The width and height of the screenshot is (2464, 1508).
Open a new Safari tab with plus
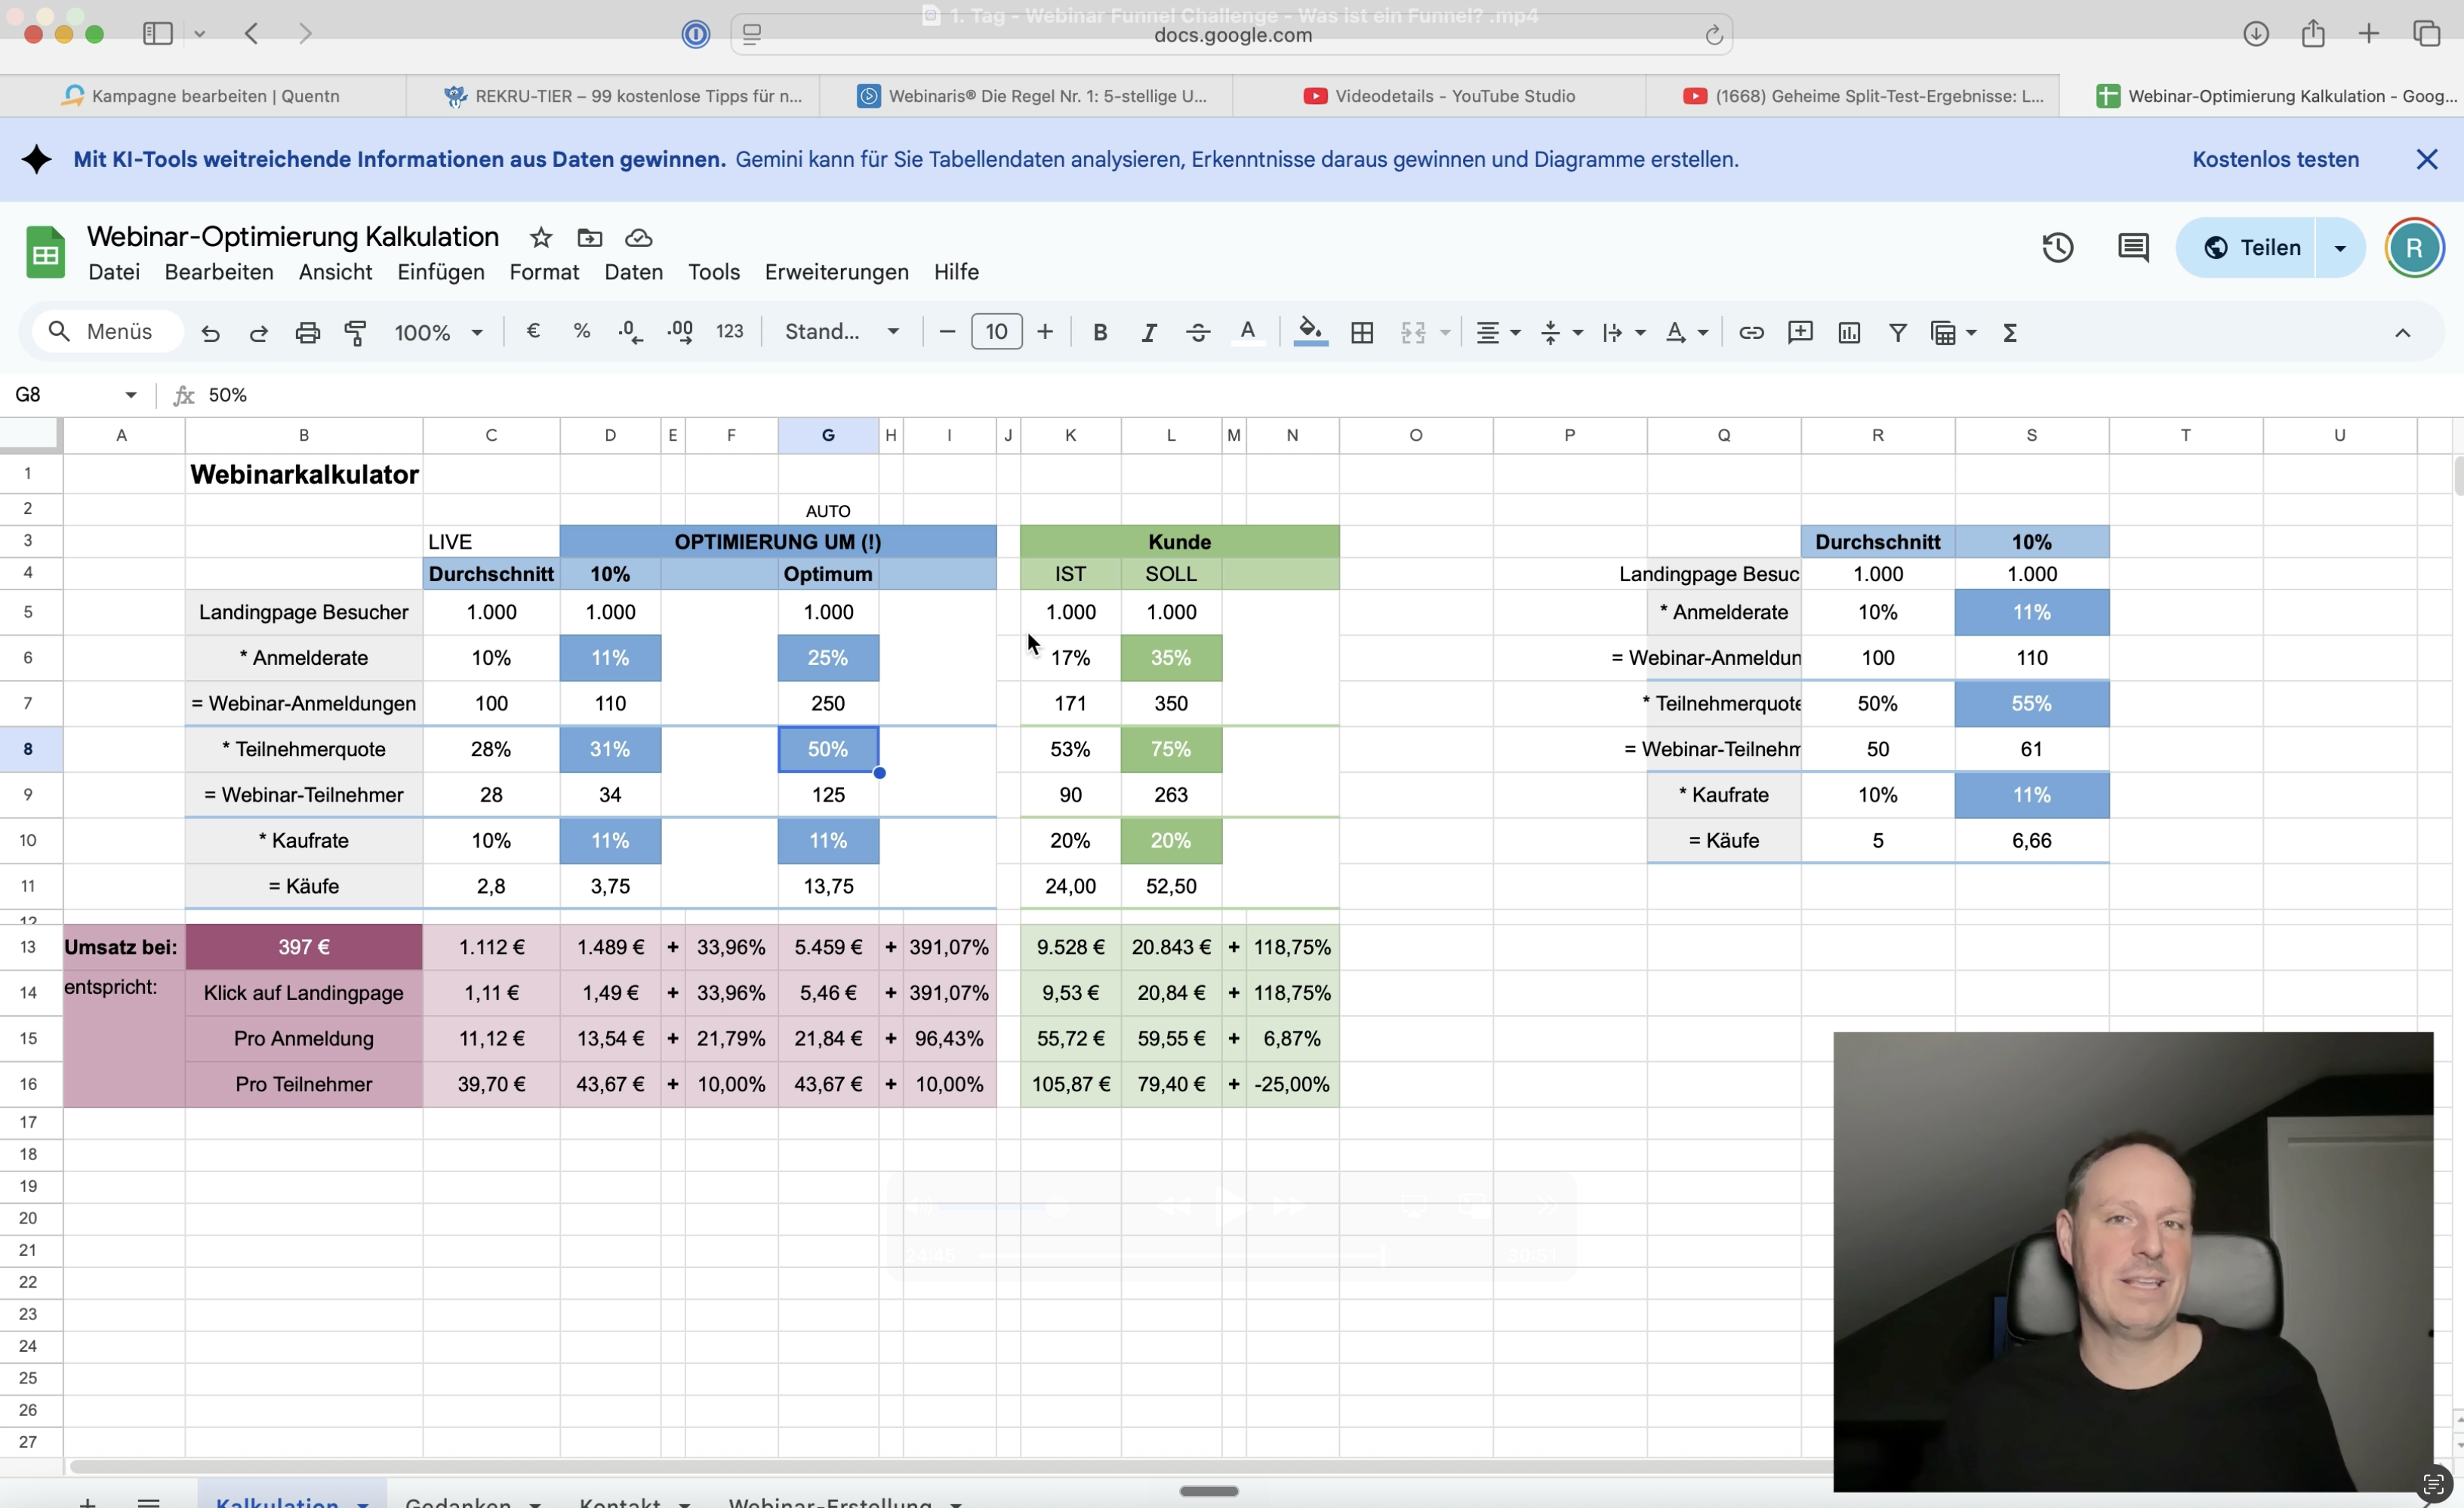[2368, 34]
